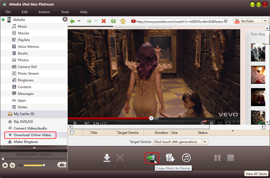Open the File menu
The image size is (270, 178).
pos(8,12)
